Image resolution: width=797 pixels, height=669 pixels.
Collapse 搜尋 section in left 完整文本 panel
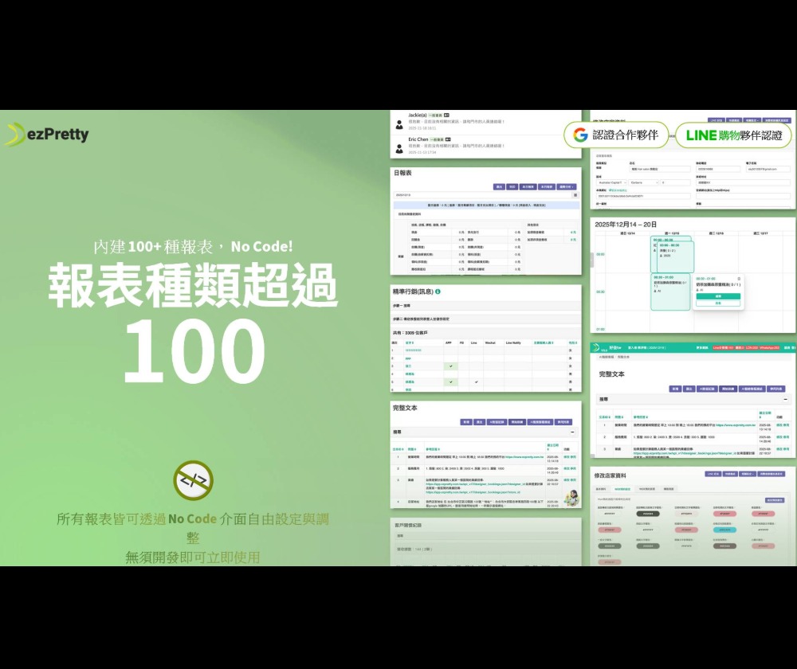pyautogui.click(x=572, y=432)
